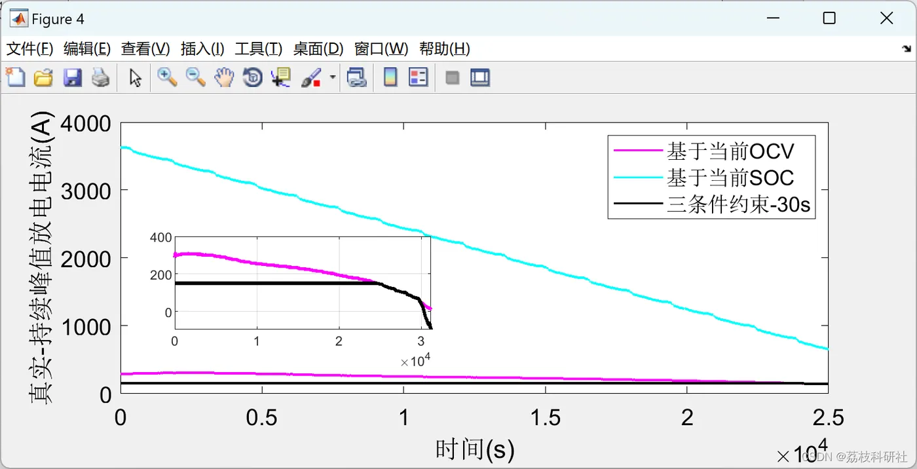The width and height of the screenshot is (917, 469).
Task: Click the cyan line sample in the legend
Action: click(x=638, y=177)
